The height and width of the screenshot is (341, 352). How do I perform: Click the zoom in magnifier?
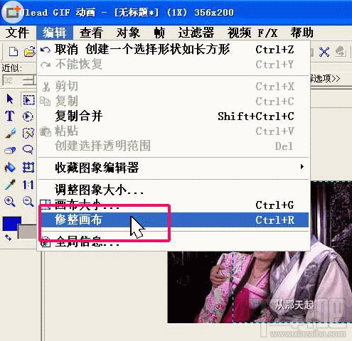(x=10, y=202)
